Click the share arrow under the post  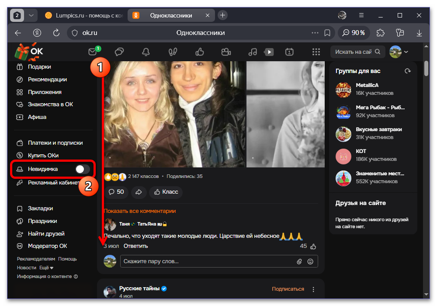139,192
